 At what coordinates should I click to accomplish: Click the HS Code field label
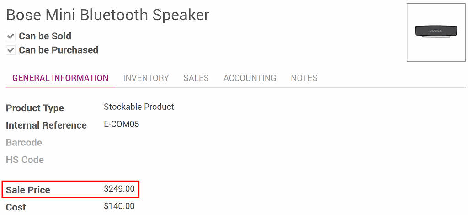coord(25,160)
